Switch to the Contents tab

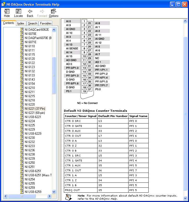pyautogui.click(x=9, y=23)
